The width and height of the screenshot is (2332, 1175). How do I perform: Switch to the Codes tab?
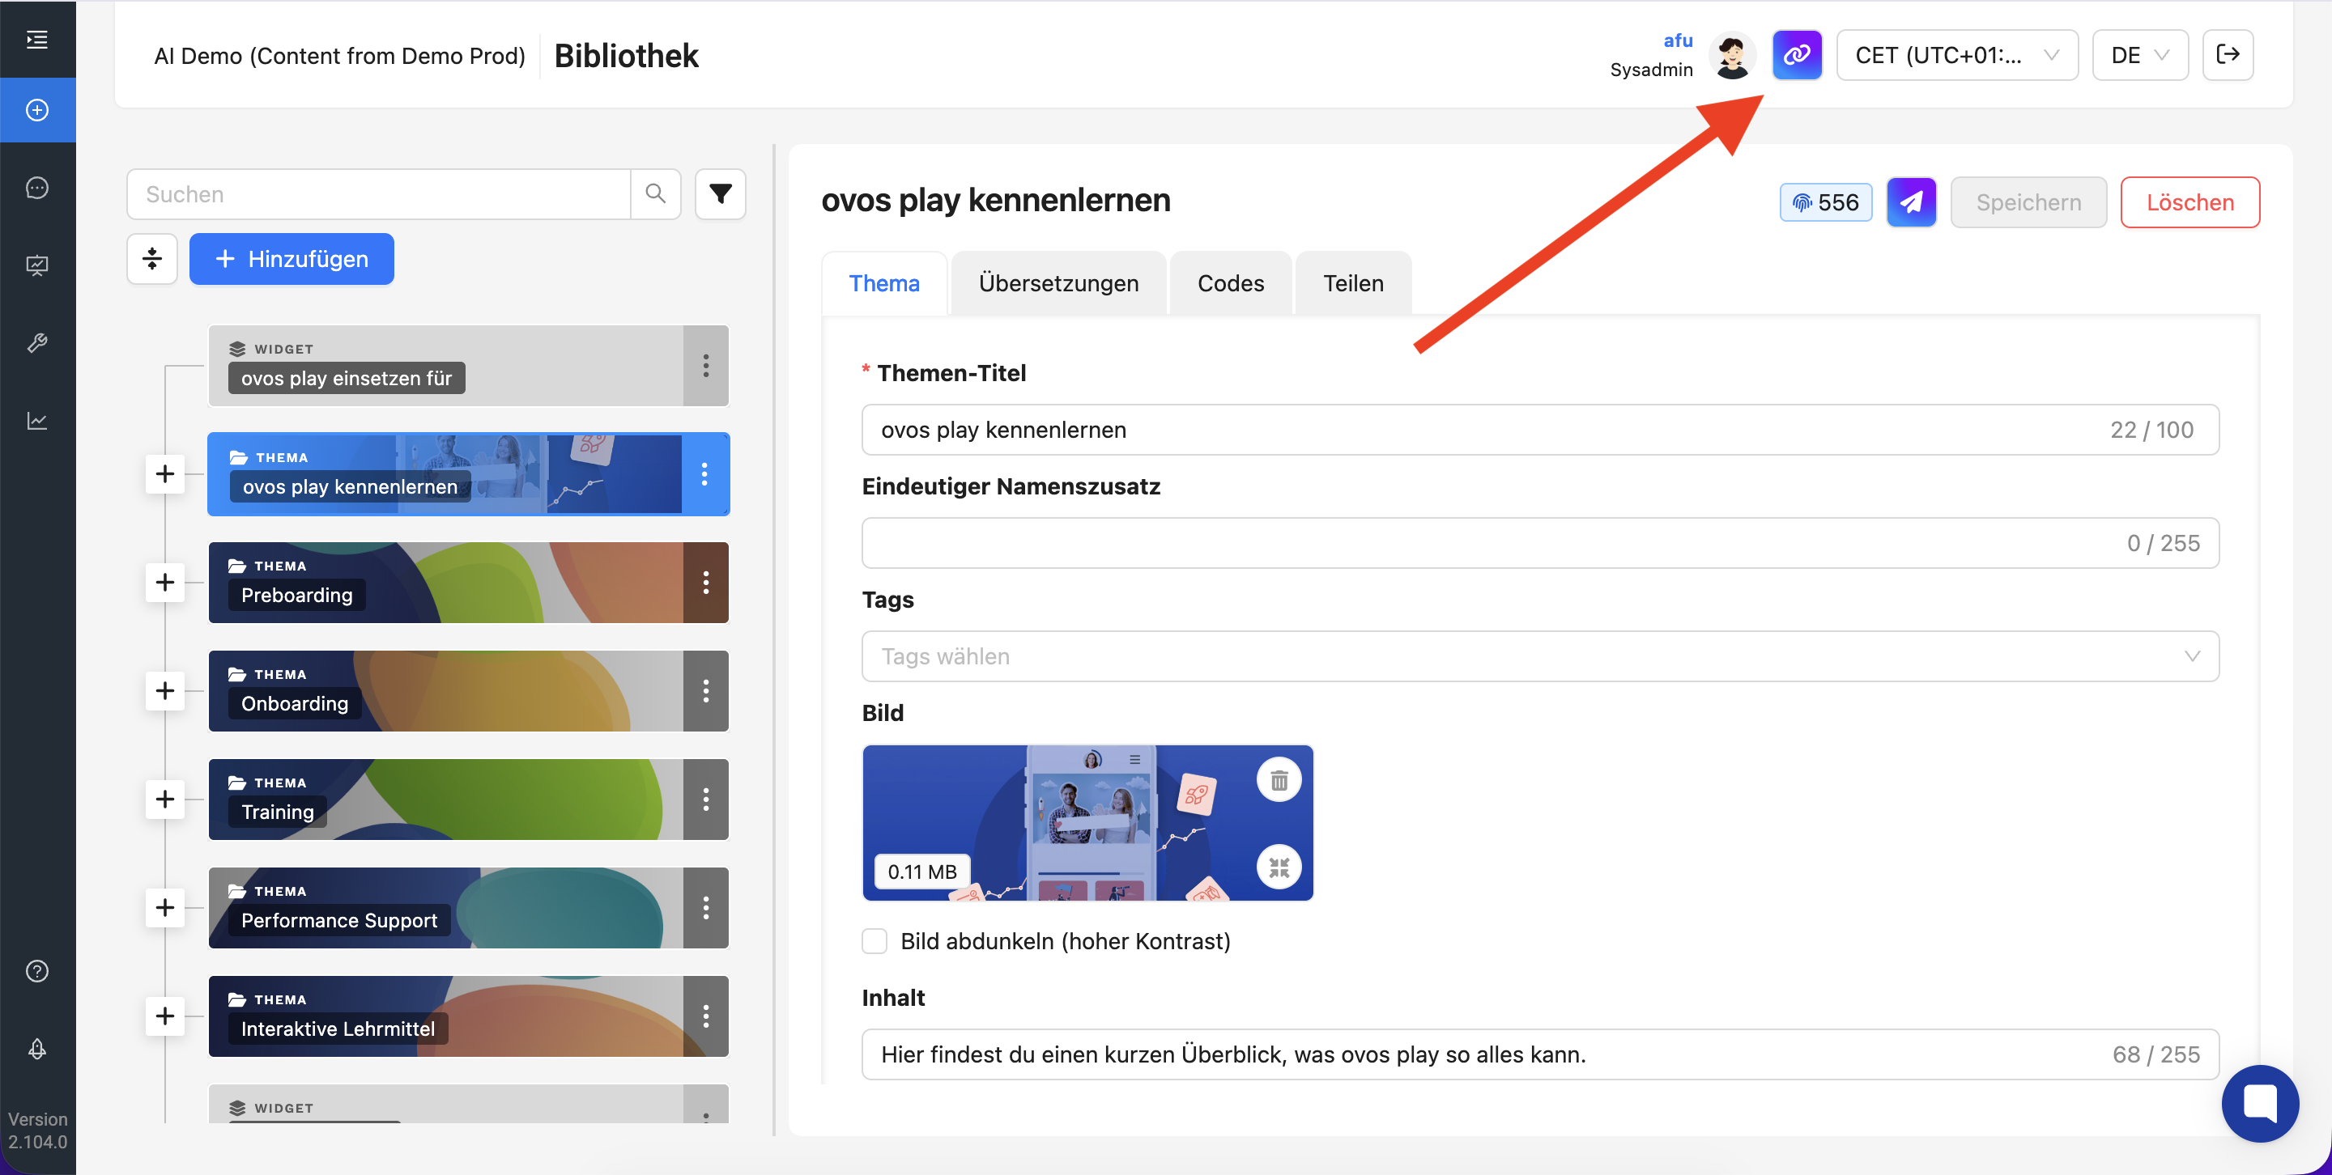(1229, 283)
